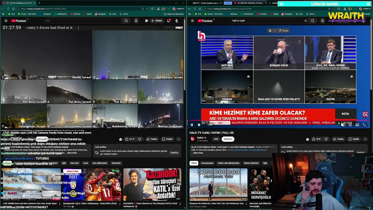This screenshot has width=373, height=210.
Task: Click Paneli aç in left Canlı sohbet
Action: [x=174, y=153]
